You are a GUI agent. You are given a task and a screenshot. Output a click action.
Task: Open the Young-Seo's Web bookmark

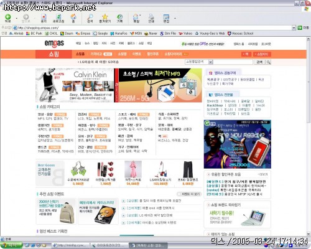tap(210, 34)
